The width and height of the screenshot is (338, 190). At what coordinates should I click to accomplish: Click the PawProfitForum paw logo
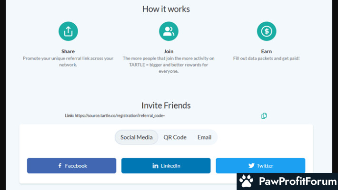pos(246,181)
